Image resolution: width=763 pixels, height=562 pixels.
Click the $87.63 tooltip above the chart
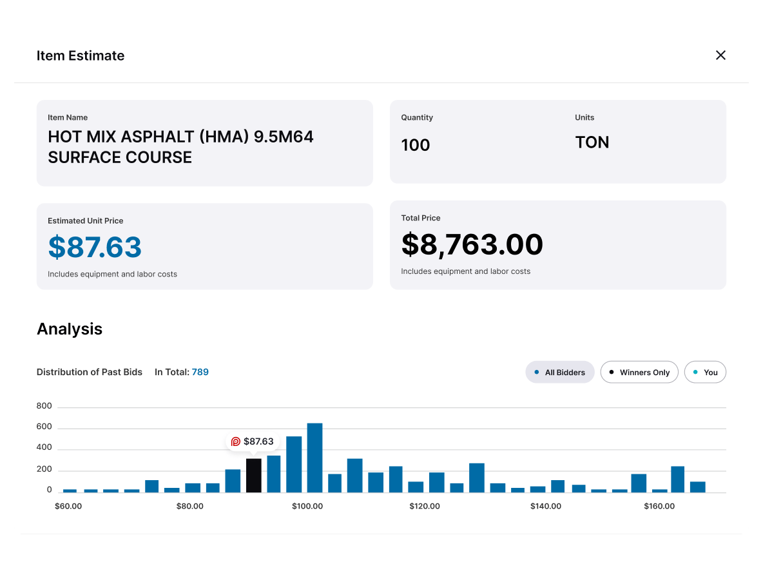[x=253, y=441]
